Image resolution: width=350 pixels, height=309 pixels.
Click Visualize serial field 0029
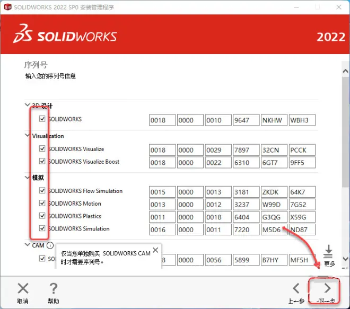[x=218, y=150]
